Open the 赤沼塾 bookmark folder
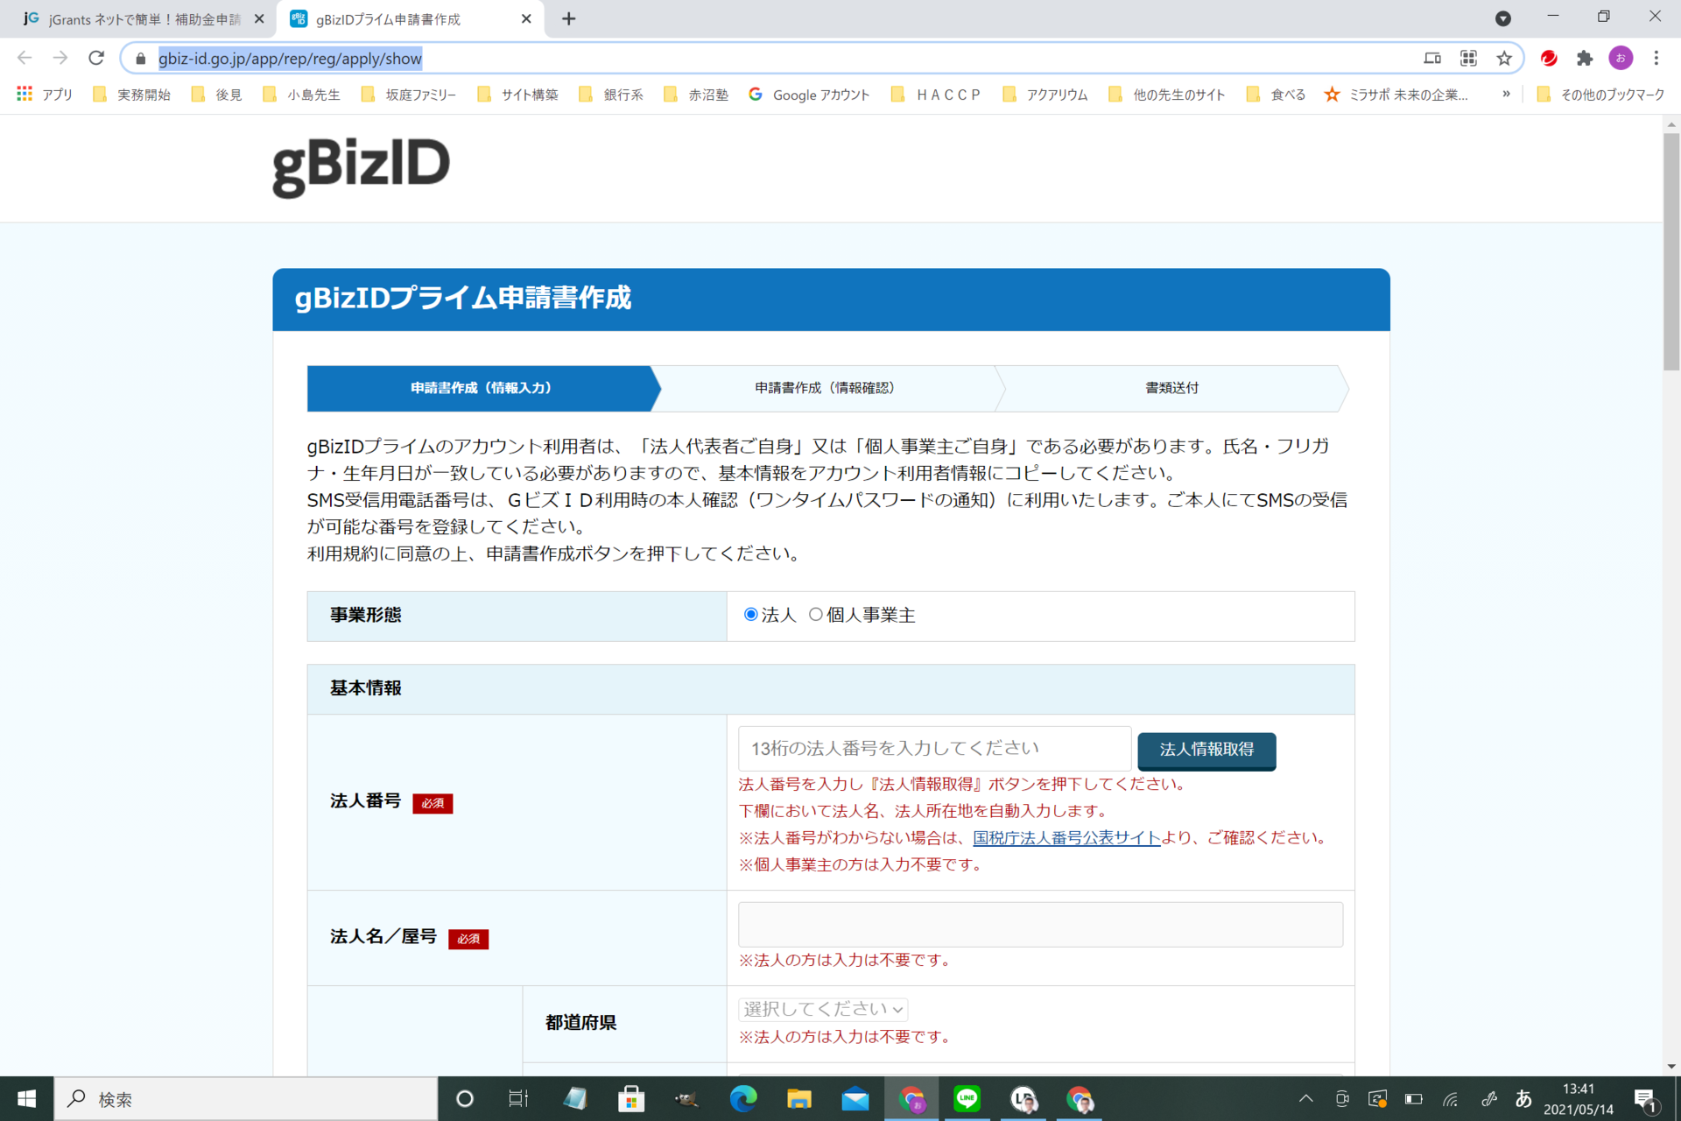This screenshot has height=1121, width=1681. point(696,94)
